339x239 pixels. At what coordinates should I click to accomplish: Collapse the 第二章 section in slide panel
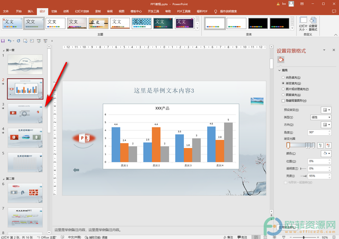pyautogui.click(x=3, y=179)
